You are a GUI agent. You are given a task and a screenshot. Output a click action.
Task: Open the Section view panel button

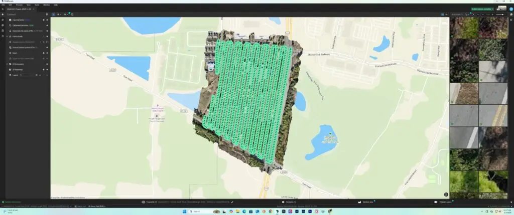click(x=365, y=202)
